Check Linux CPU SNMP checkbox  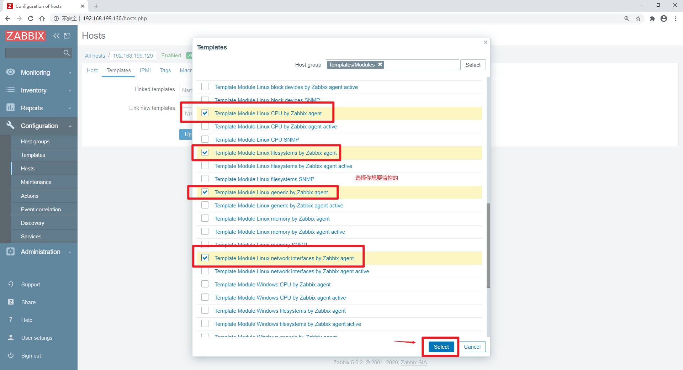[x=205, y=139]
